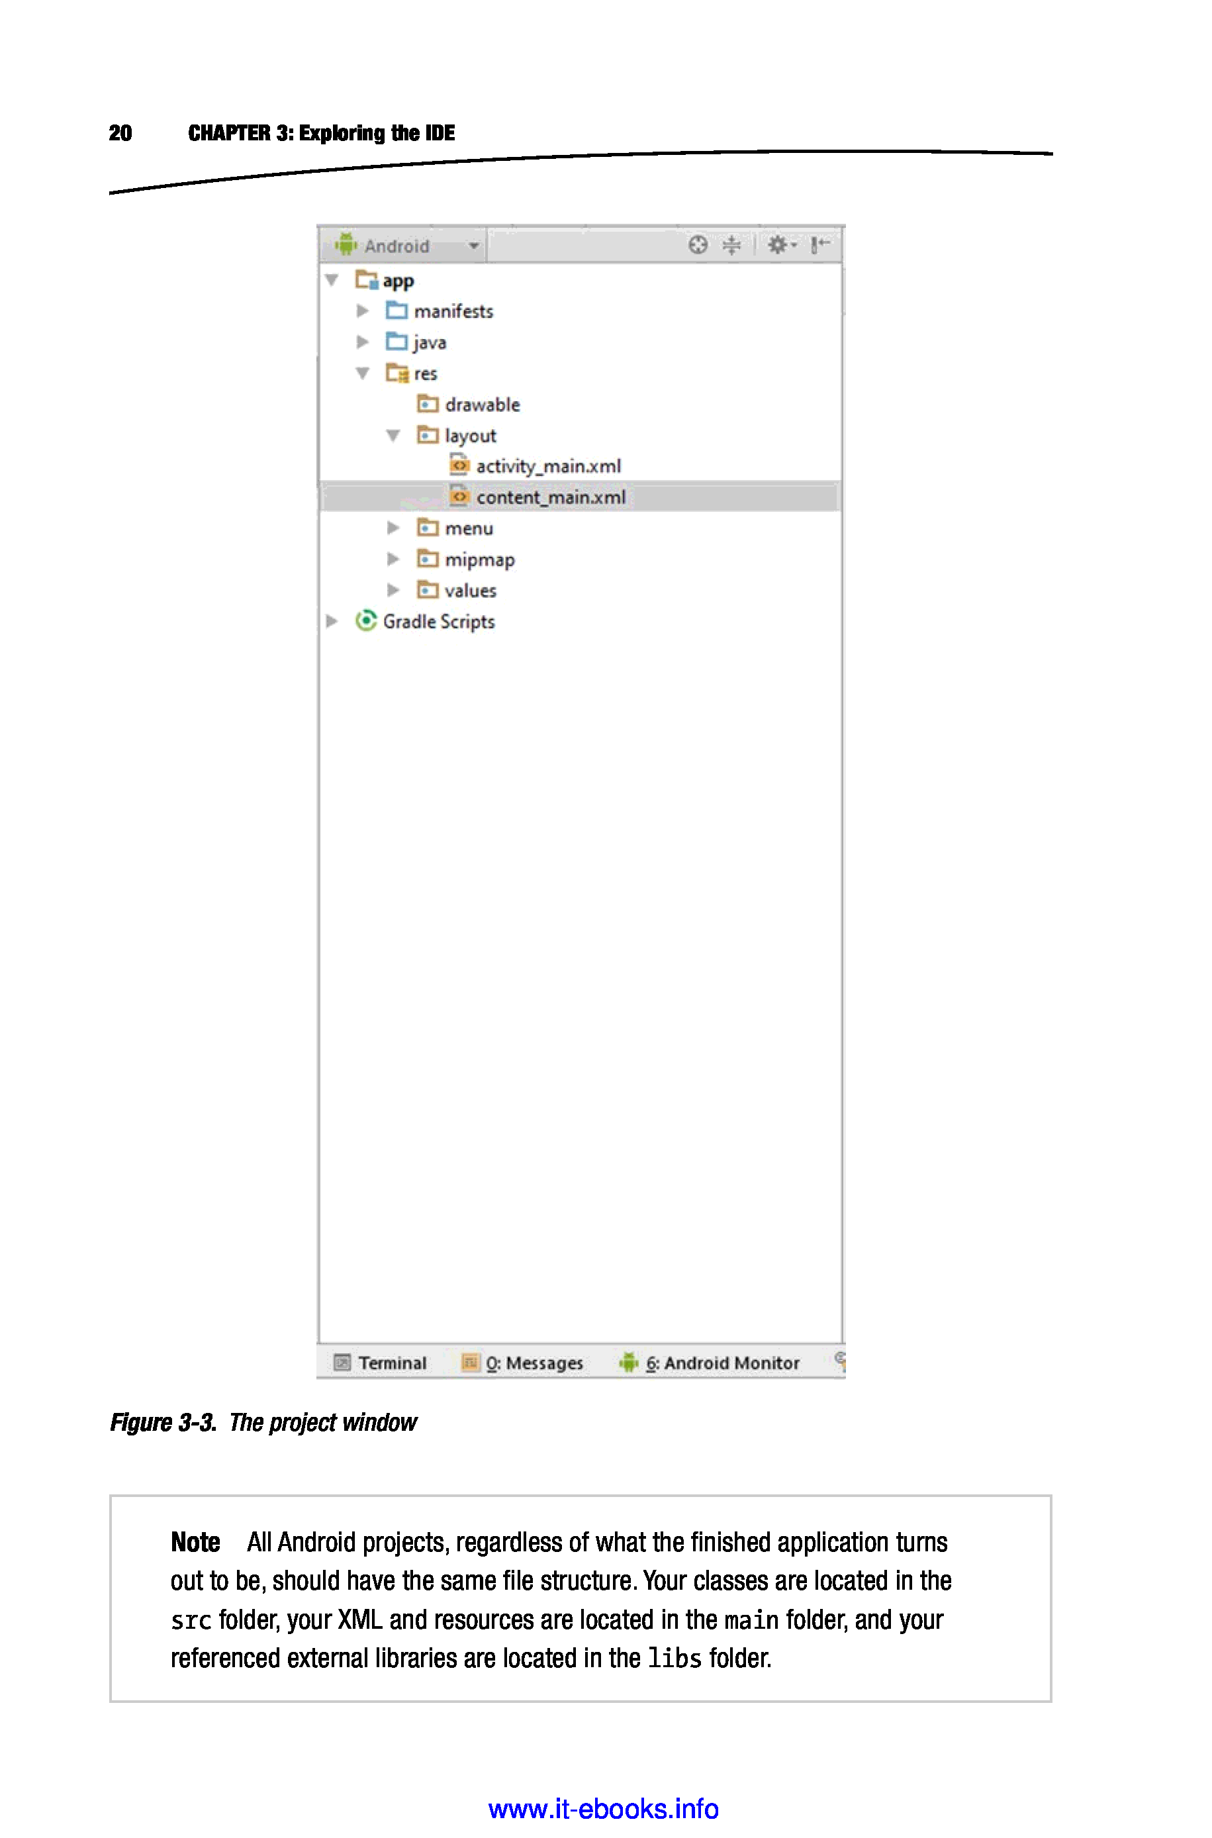Click the hide panel icon
This screenshot has height=1838, width=1212.
[819, 245]
